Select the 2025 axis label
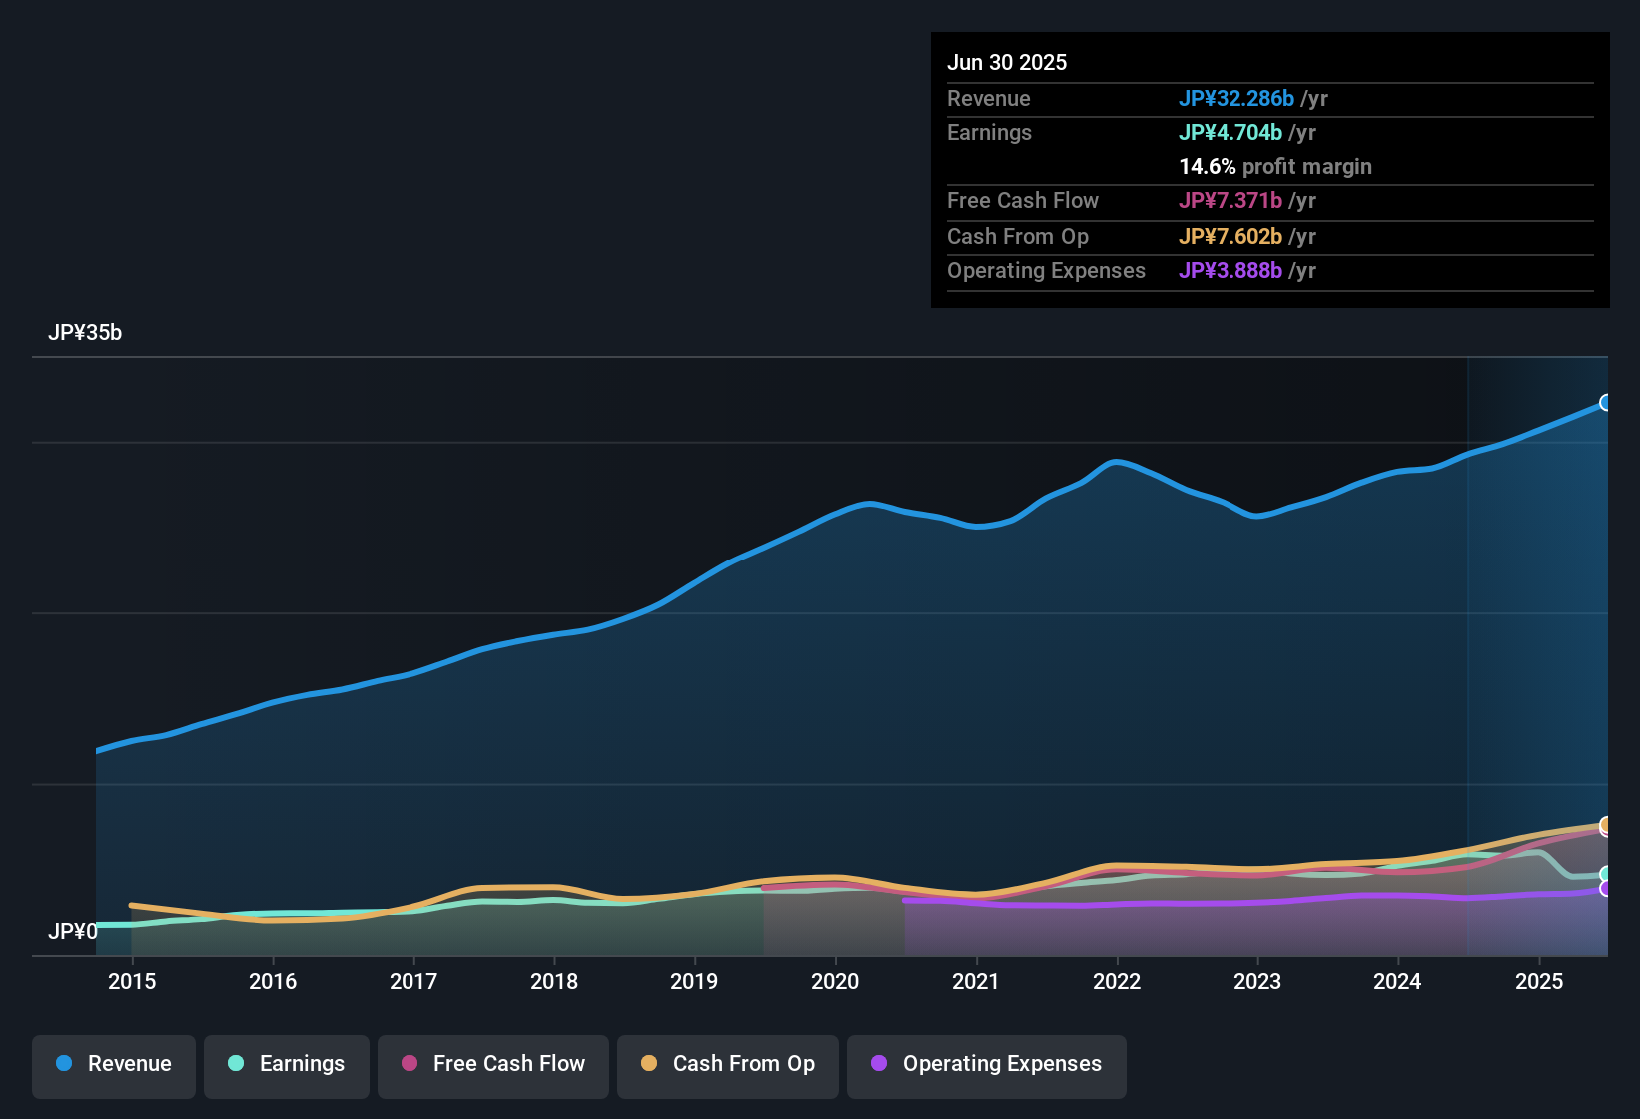The image size is (1640, 1119). coord(1539,981)
